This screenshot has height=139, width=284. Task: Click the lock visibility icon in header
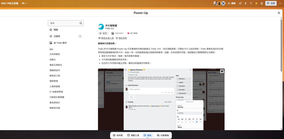click(262, 3)
